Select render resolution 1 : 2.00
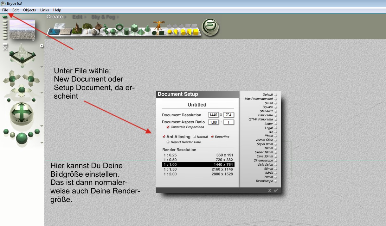Screen dimensions: 386x226 coord(198,174)
